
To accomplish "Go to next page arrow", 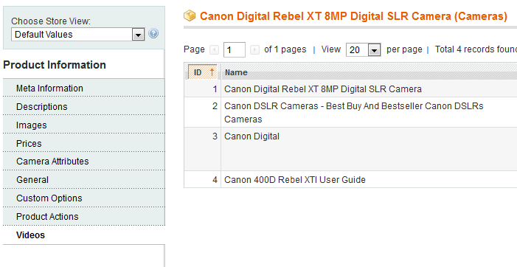I will [254, 49].
